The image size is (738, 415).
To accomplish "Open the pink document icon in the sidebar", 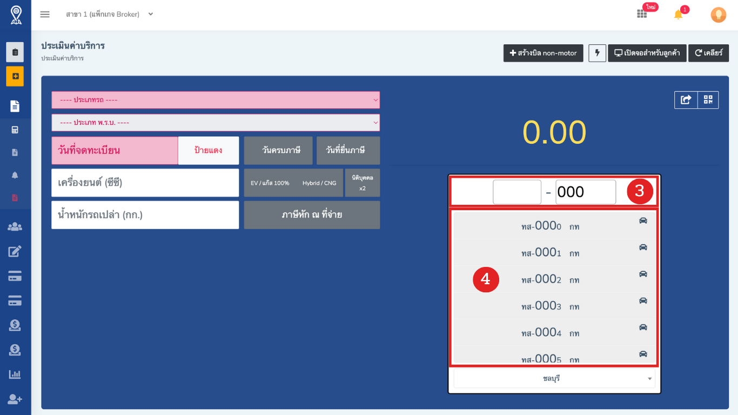I will (x=15, y=198).
